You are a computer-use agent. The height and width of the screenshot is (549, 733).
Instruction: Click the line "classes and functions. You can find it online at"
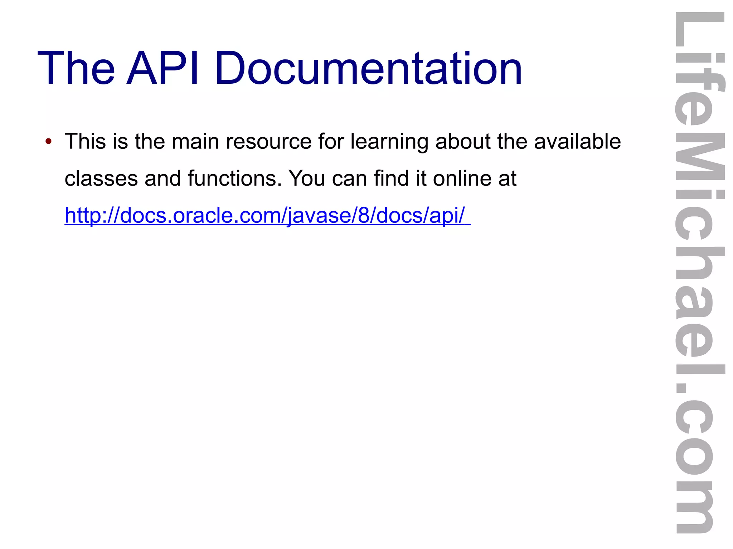(290, 178)
